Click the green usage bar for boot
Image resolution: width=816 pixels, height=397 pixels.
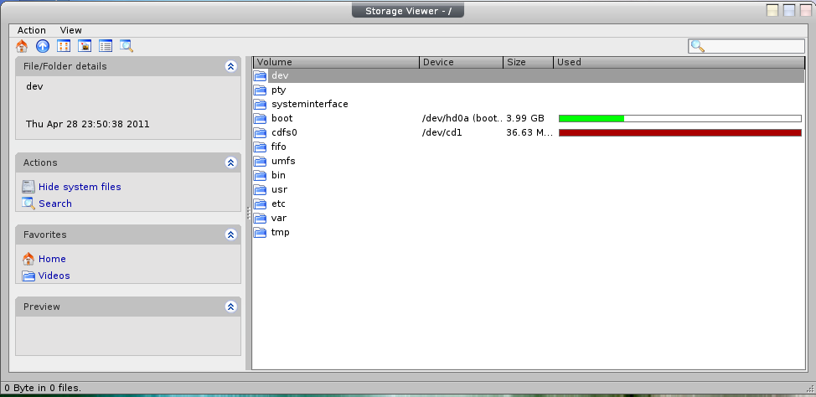pyautogui.click(x=591, y=119)
